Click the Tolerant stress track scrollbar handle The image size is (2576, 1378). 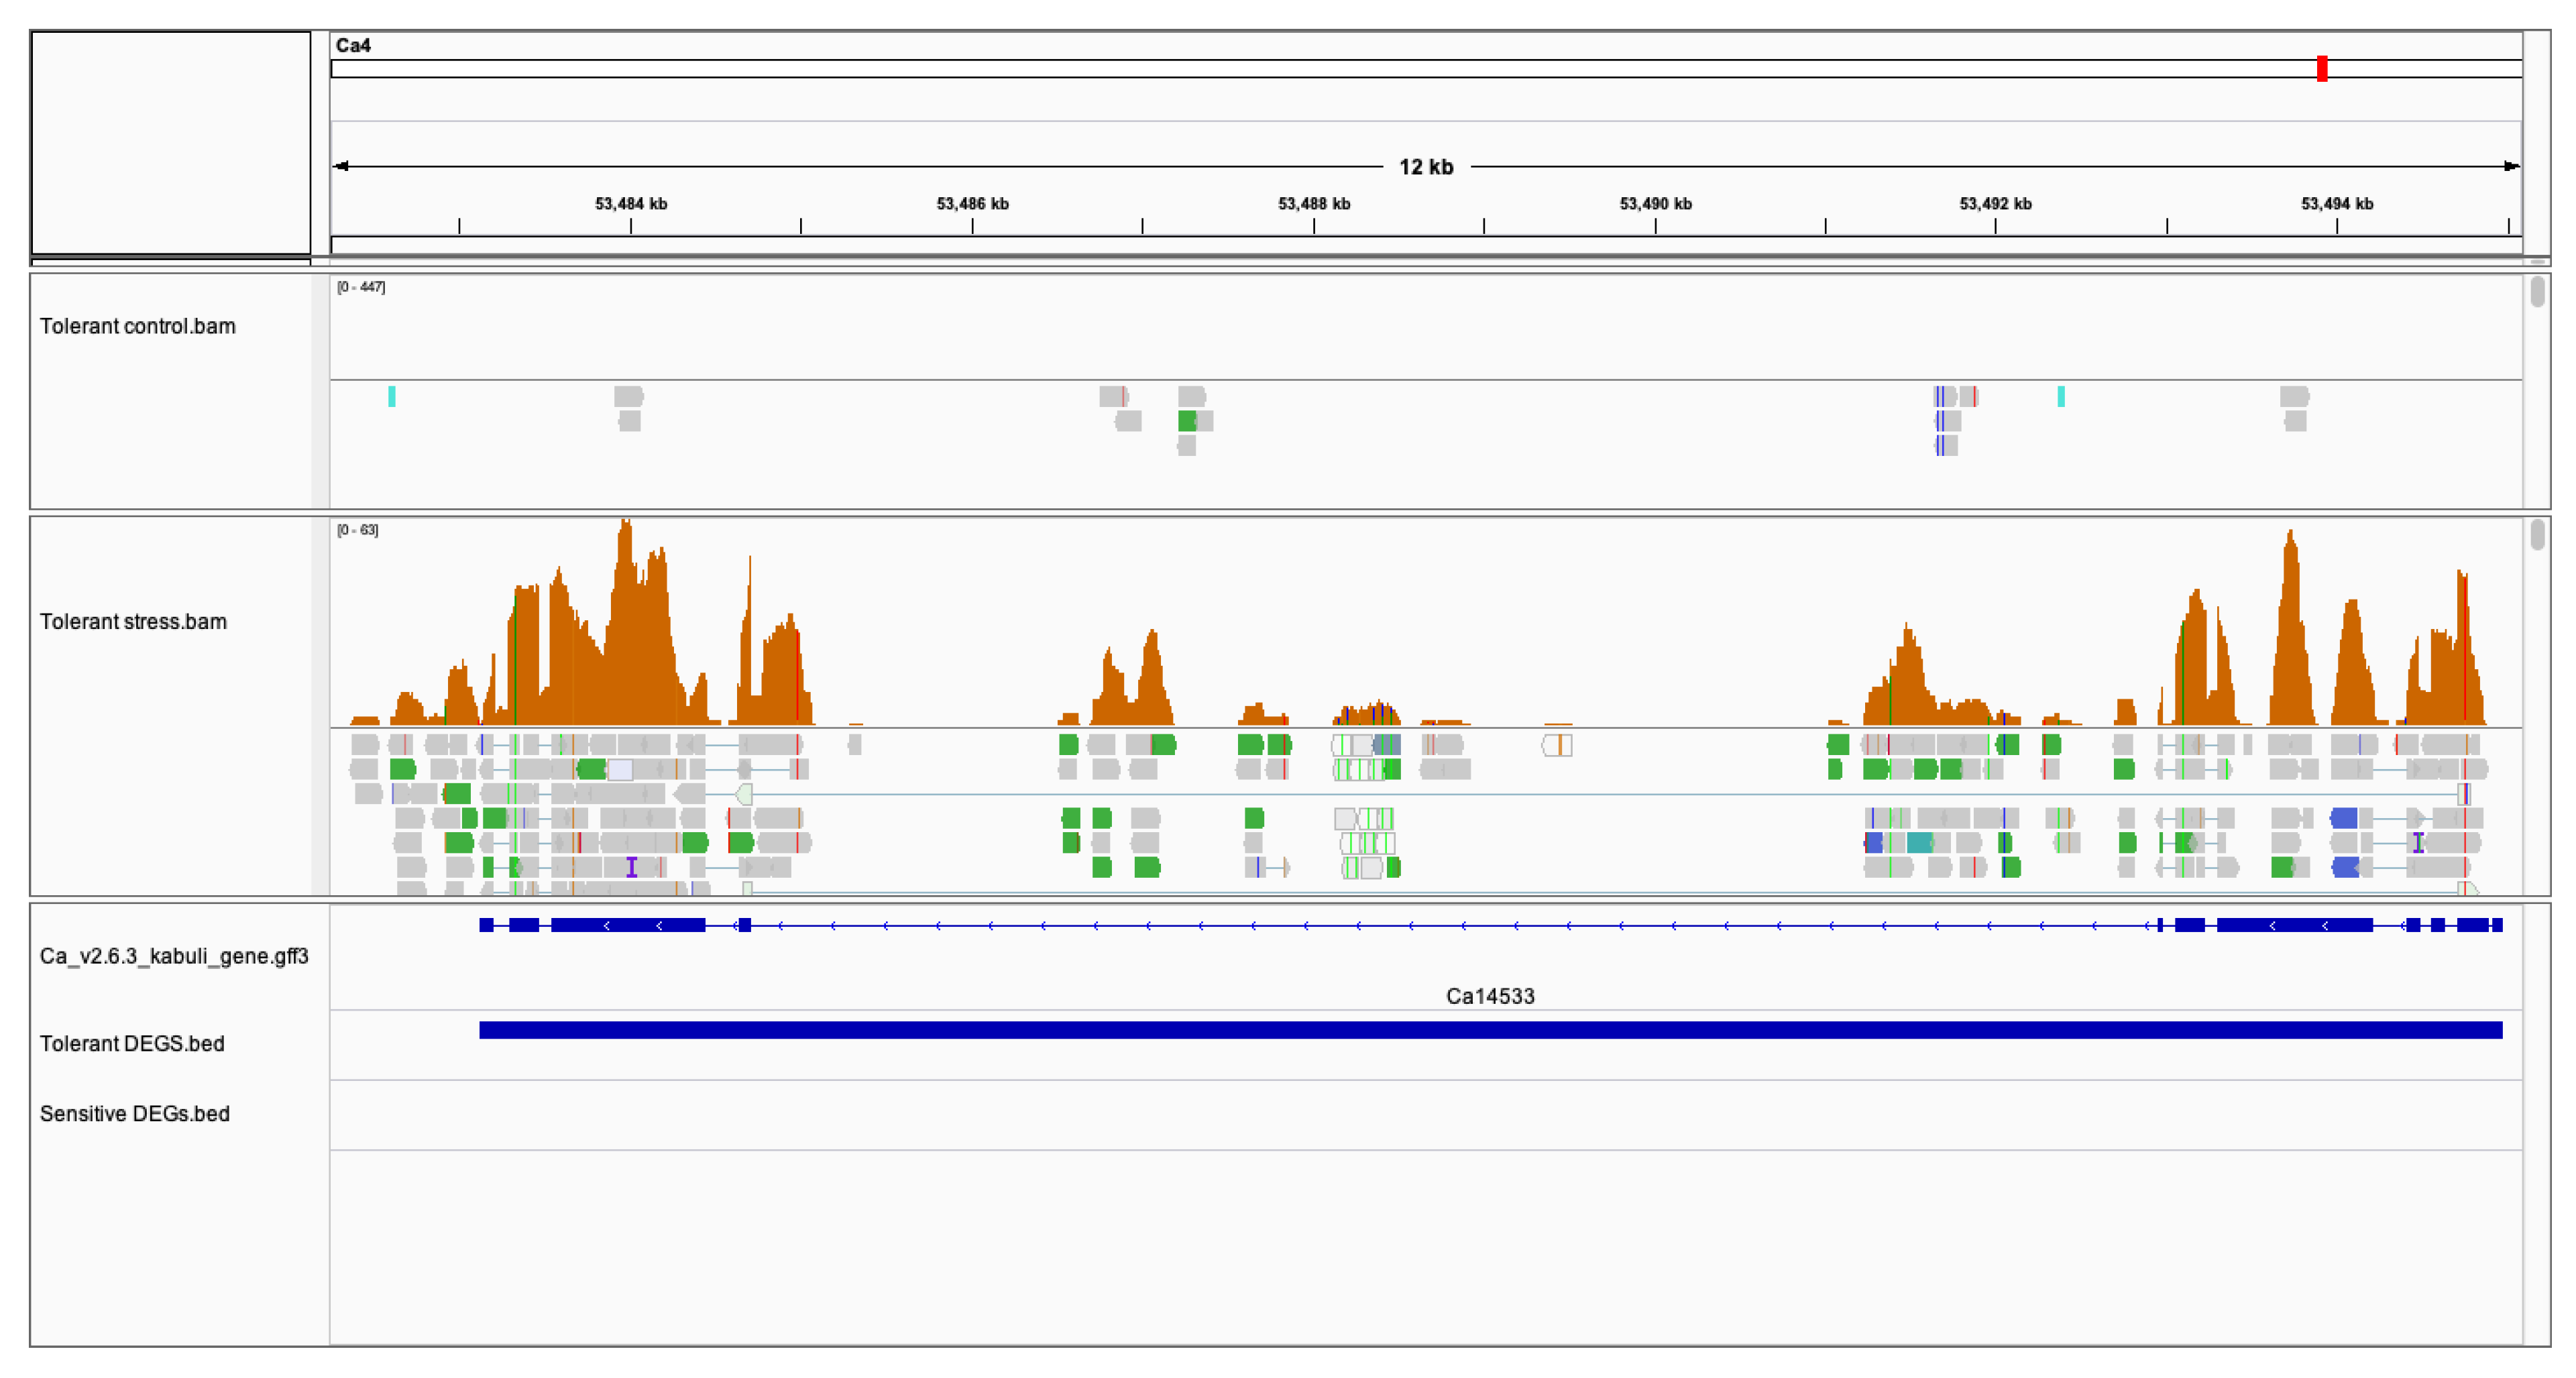(x=2537, y=535)
